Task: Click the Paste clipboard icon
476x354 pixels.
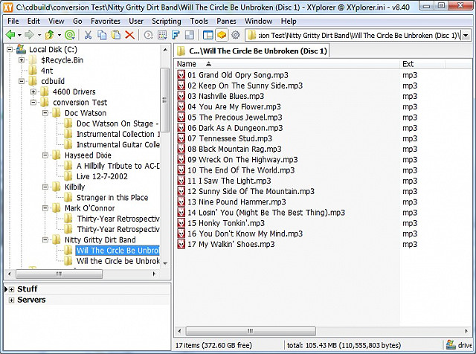Action: [x=116, y=35]
